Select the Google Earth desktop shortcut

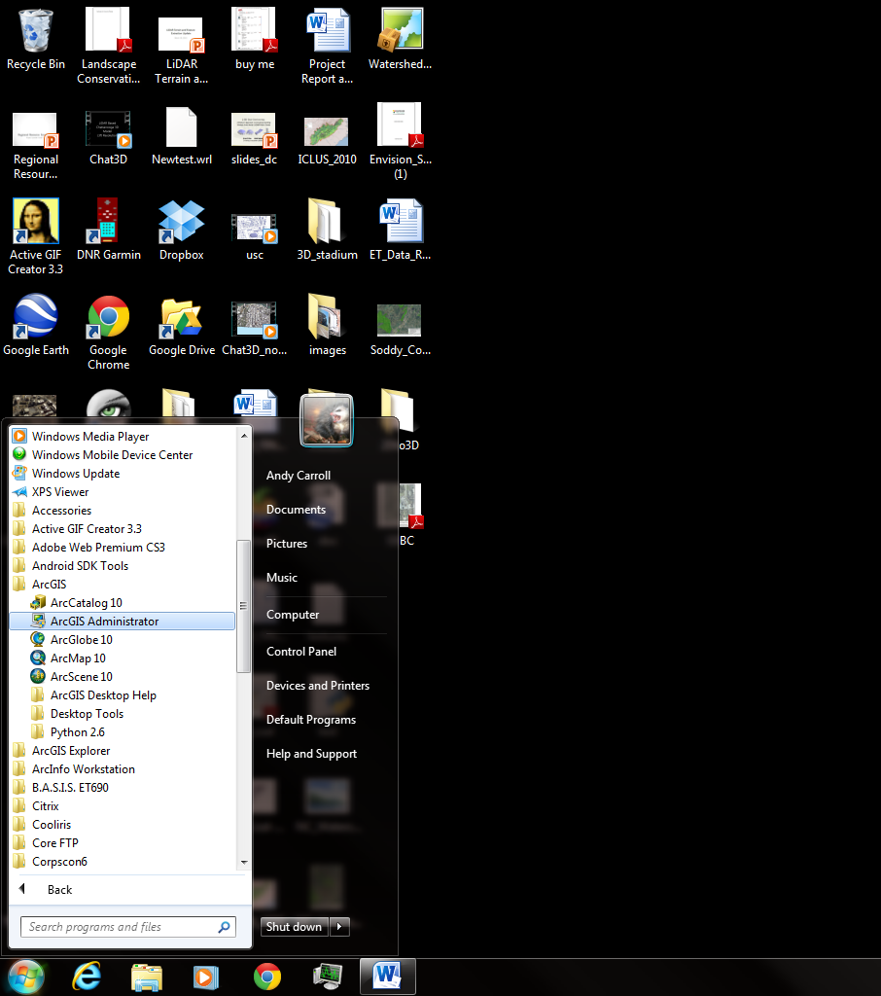(x=36, y=325)
